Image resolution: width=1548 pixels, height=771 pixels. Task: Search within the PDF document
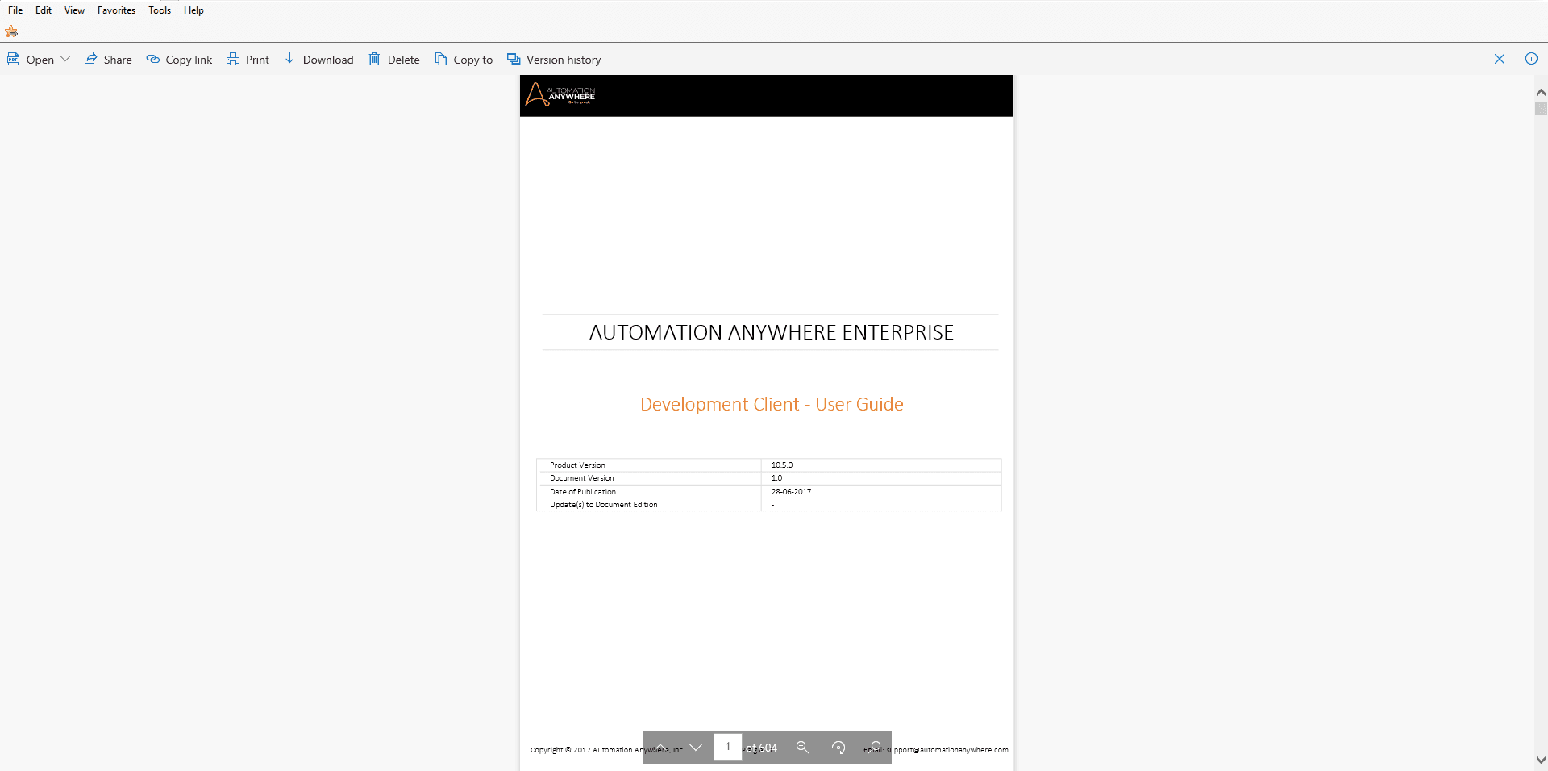[x=876, y=748]
